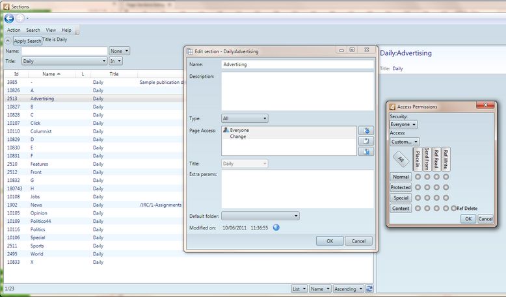This screenshot has height=297, width=506.
Task: Click the Description text area
Action: (297, 91)
